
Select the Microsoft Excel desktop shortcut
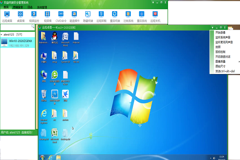55,136
